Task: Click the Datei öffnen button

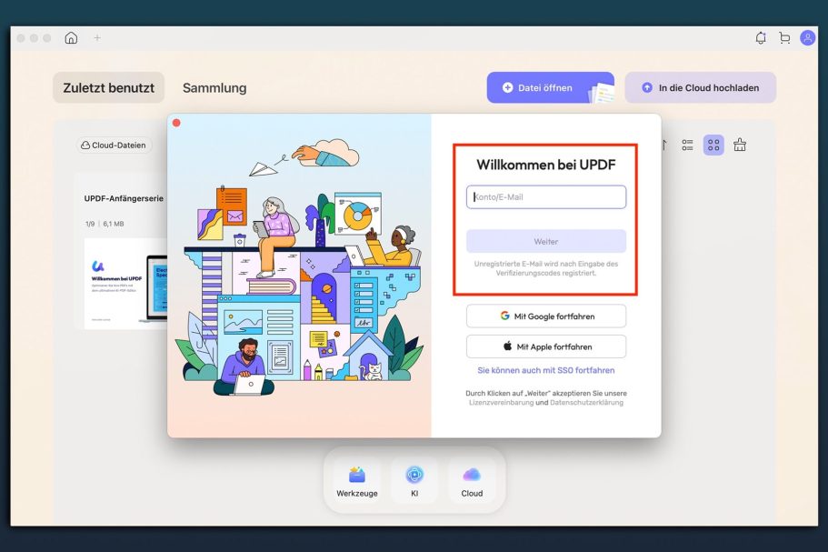Action: (x=550, y=87)
